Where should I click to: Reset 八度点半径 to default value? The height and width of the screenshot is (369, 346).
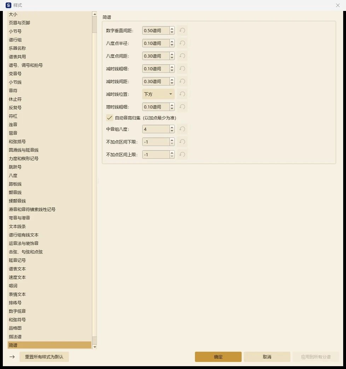point(182,43)
